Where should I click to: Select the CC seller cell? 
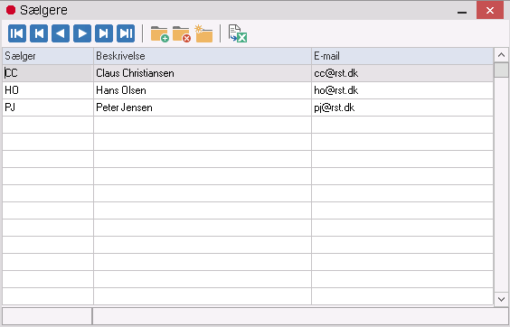[x=48, y=73]
